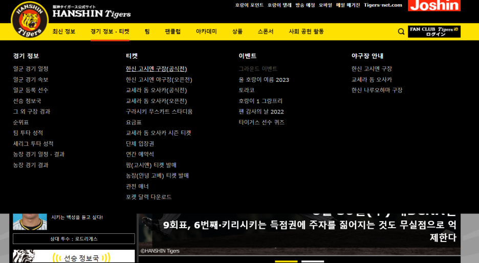This screenshot has height=263, width=479.
Task: Open the 상품 menu
Action: pyautogui.click(x=237, y=31)
